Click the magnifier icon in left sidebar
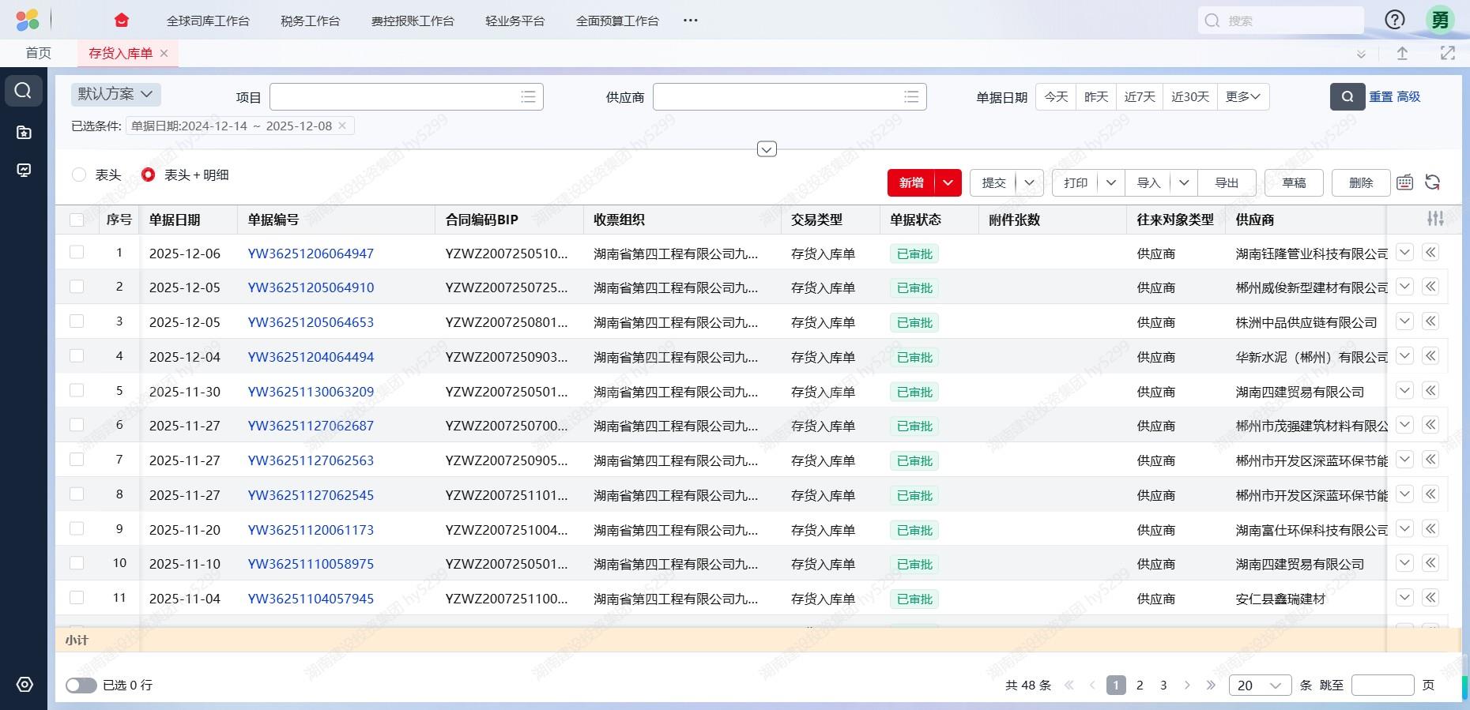This screenshot has width=1470, height=710. [24, 91]
